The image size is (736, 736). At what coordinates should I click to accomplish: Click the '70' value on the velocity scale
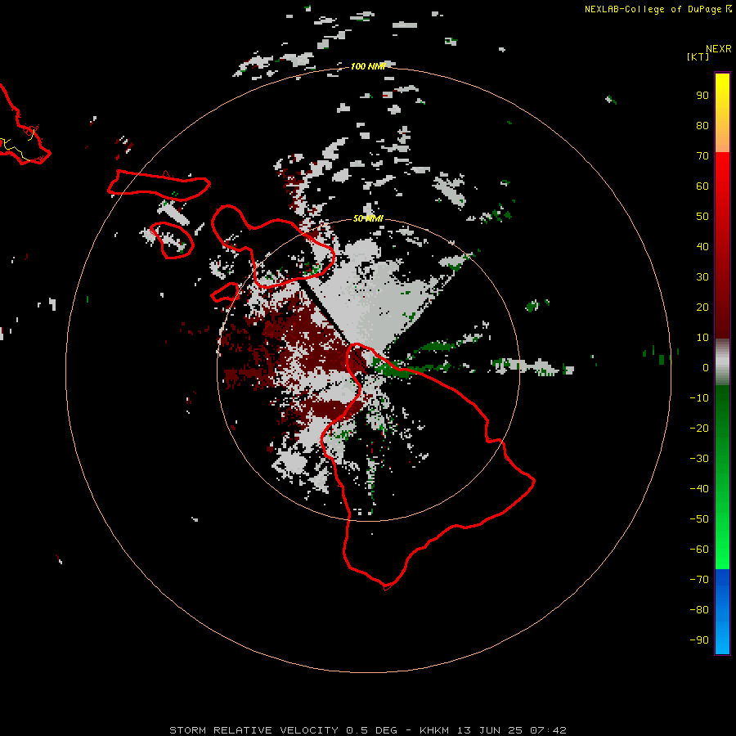pyautogui.click(x=702, y=156)
